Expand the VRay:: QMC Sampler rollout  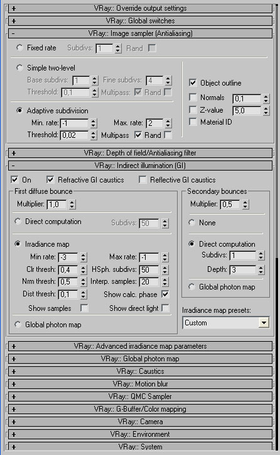point(140,396)
